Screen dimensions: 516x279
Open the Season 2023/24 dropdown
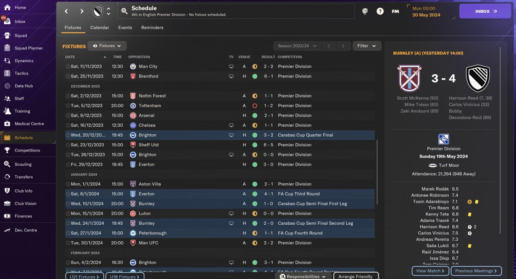298,46
